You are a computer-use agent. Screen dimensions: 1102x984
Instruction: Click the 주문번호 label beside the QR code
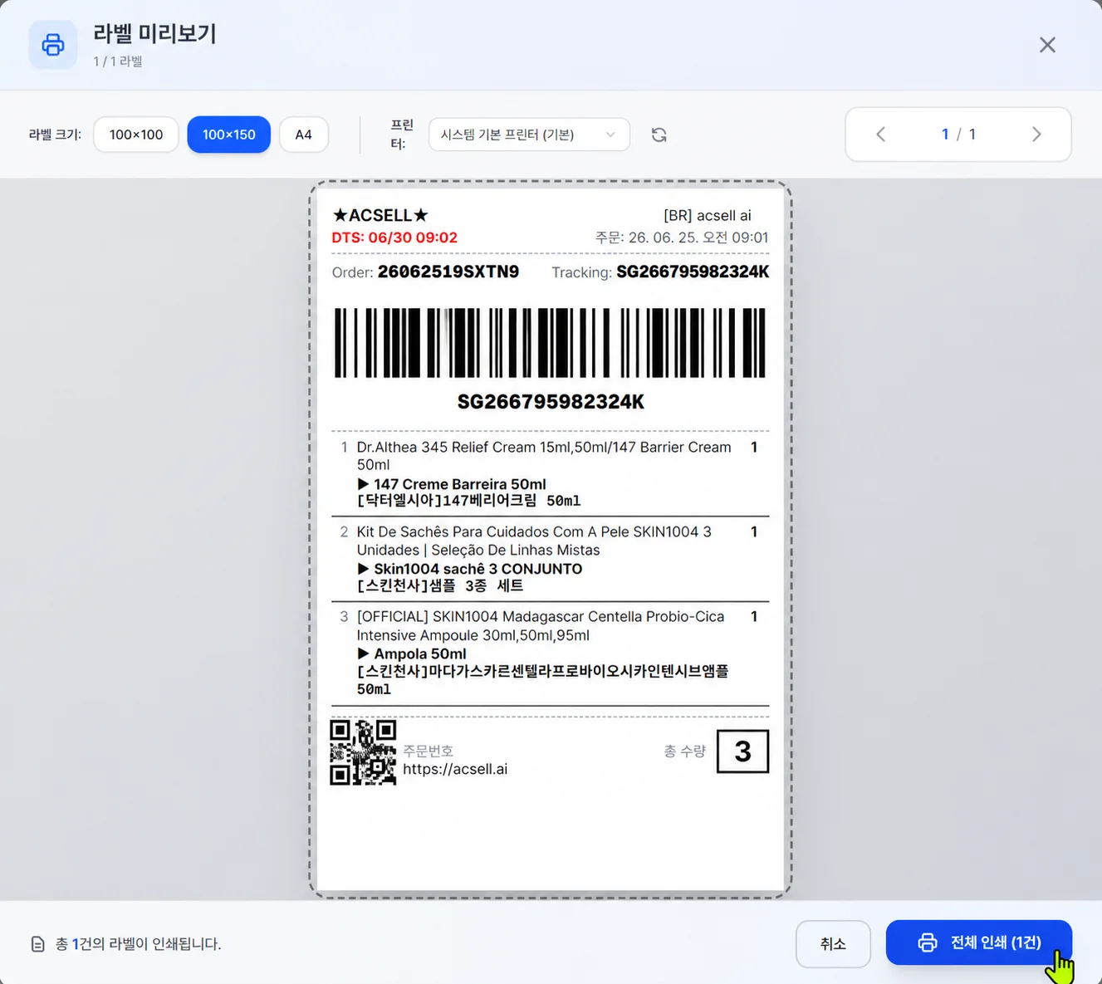(429, 751)
